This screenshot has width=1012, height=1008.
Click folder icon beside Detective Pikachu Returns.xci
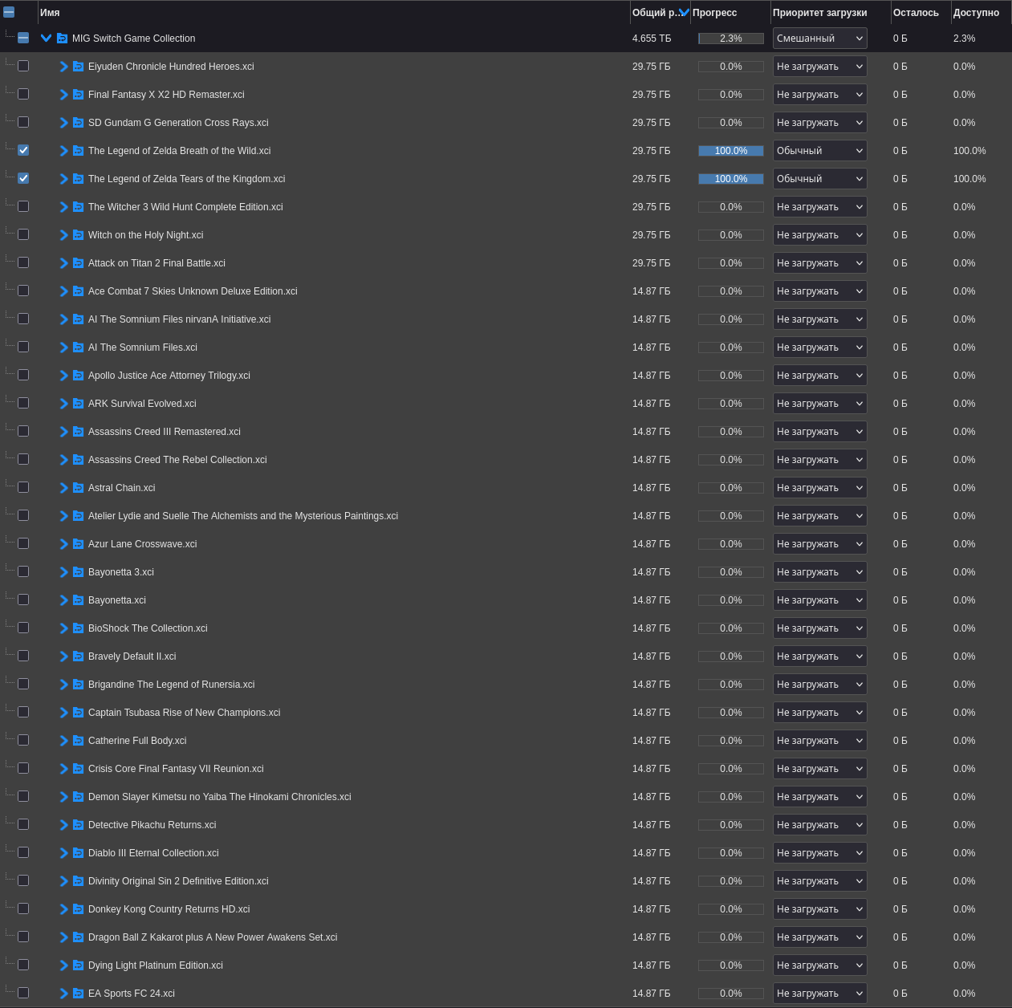(x=78, y=825)
